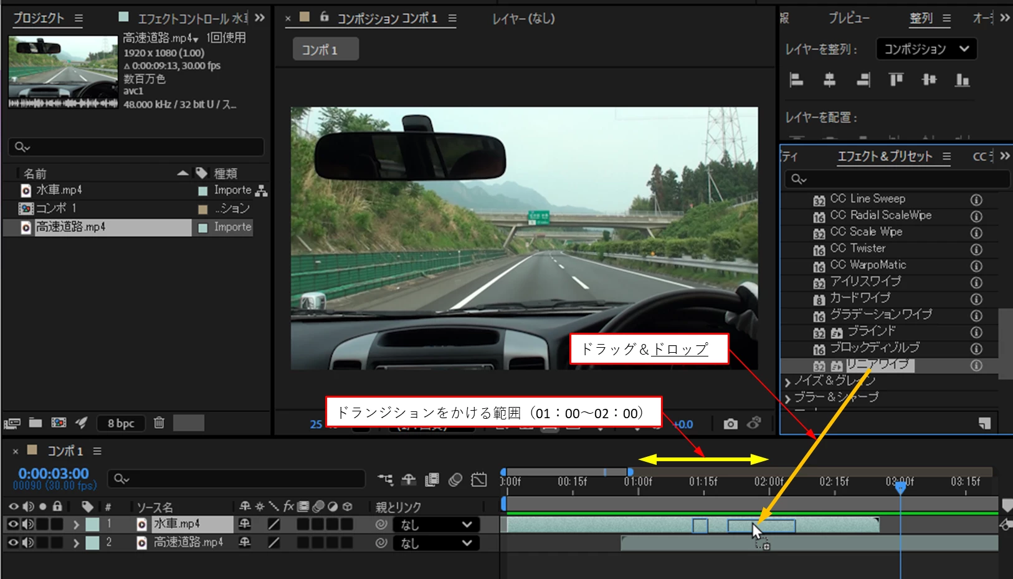Show info for CC Twister effect

976,249
